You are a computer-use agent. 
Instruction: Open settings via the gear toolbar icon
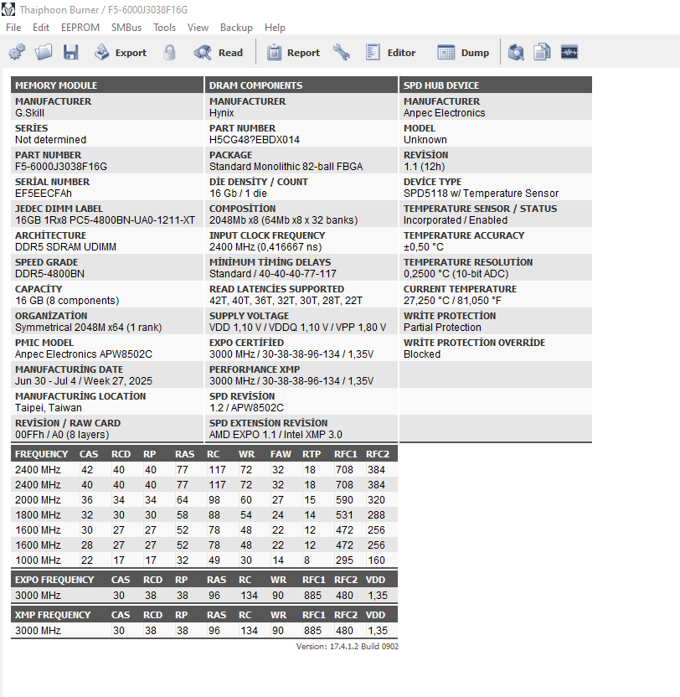coord(17,52)
